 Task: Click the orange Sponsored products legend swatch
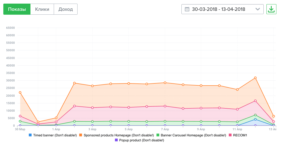pos(81,135)
